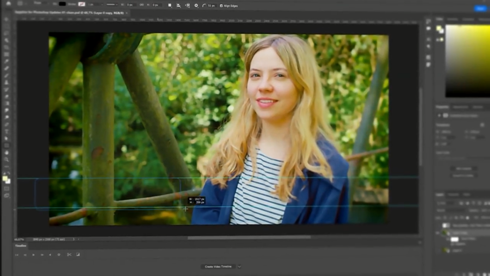Select the Gradient tool
The height and width of the screenshot is (276, 490).
[x=6, y=103]
